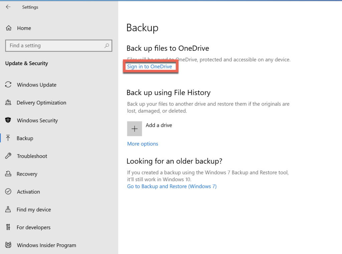The image size is (342, 254).
Task: Click the Update & Security section title
Action: click(x=27, y=63)
